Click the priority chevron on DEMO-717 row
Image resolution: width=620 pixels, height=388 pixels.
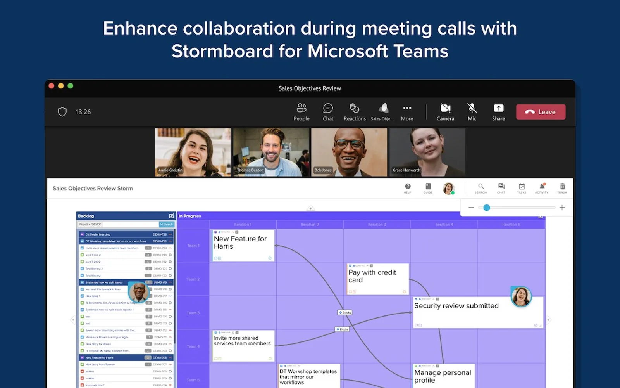point(170,296)
